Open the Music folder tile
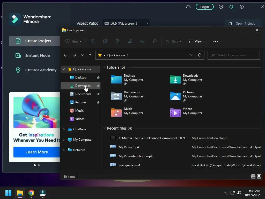Screen dimensions: 265x199 click(x=127, y=112)
